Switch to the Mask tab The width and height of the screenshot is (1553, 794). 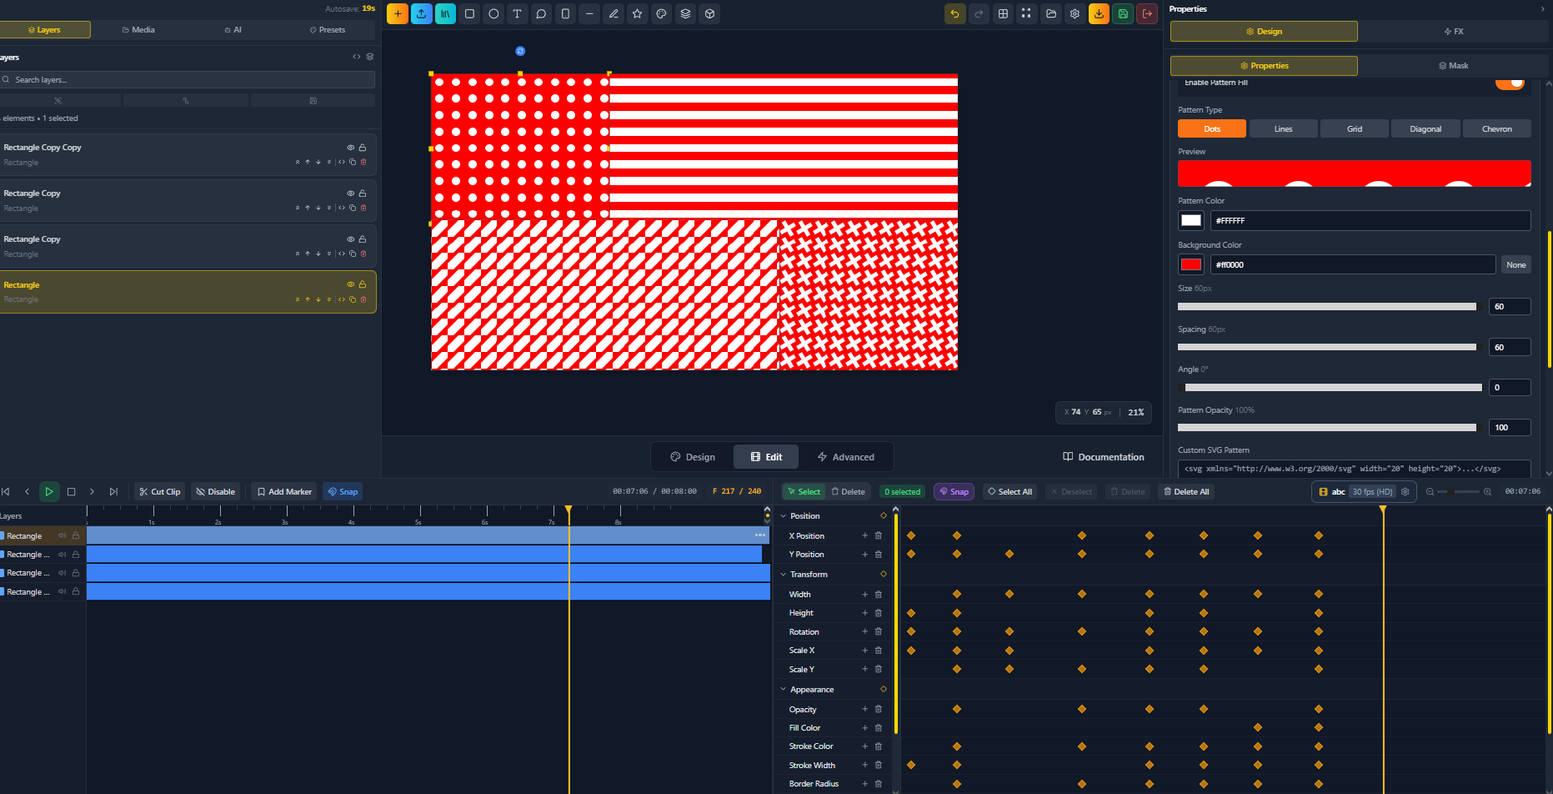[x=1453, y=65]
